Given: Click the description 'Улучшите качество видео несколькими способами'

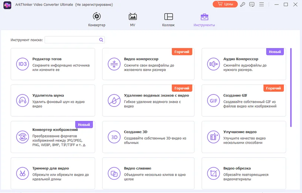Looking at the screenshot, I should 244,140.
